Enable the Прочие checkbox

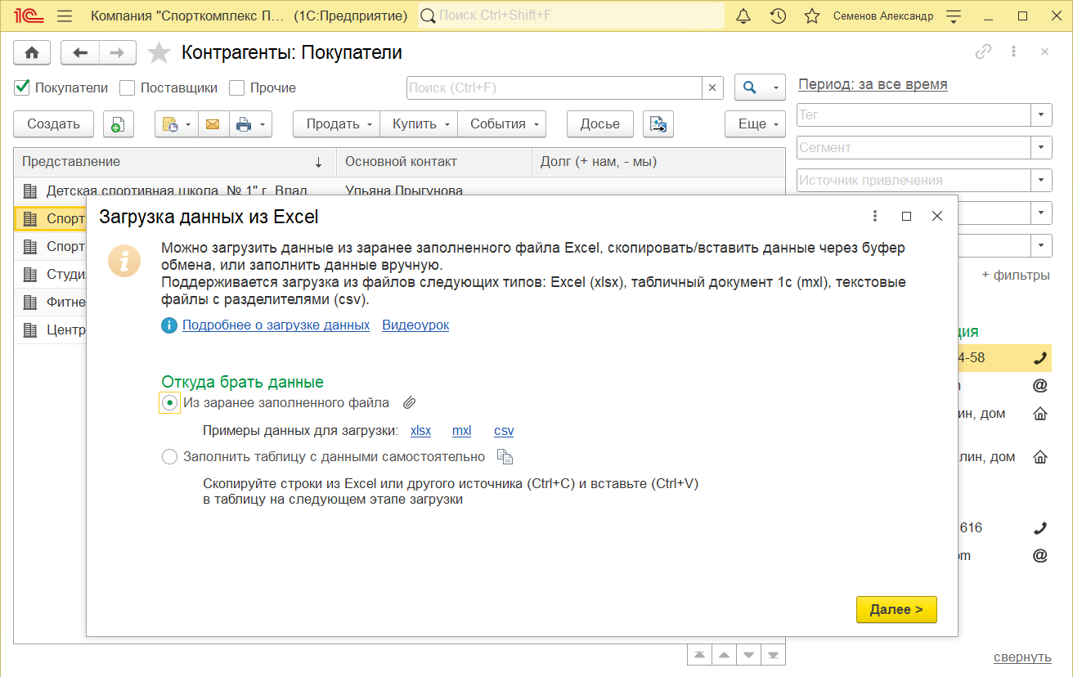(237, 87)
